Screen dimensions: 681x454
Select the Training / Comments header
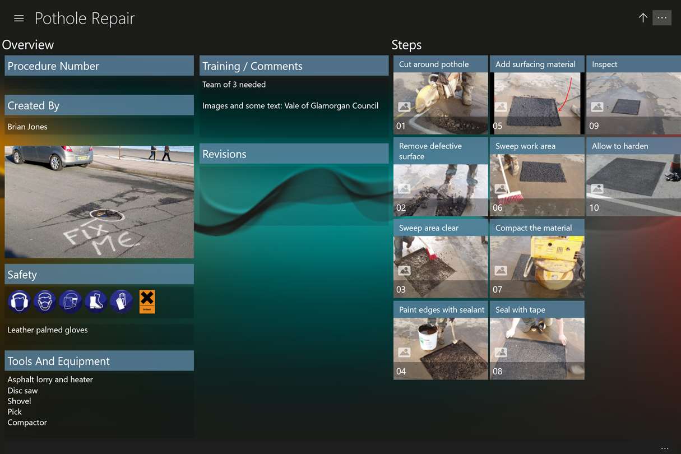(294, 66)
